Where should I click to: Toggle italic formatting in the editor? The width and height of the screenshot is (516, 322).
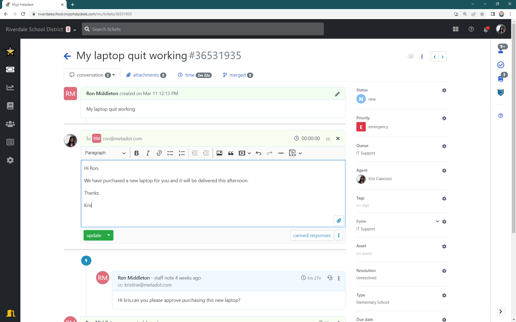click(x=148, y=153)
